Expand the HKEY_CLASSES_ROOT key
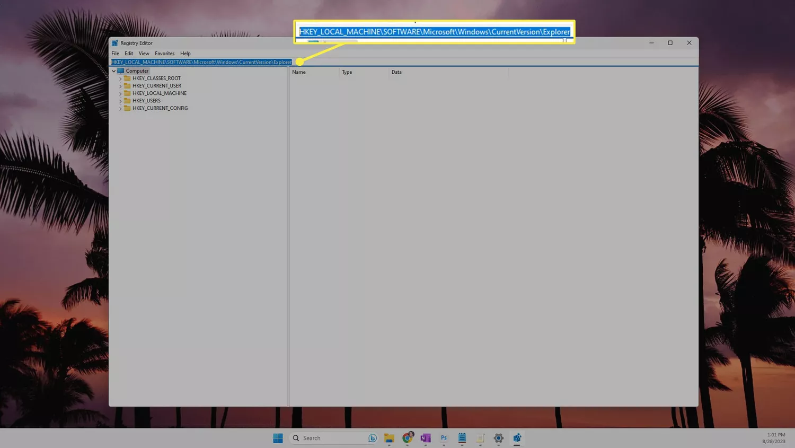 120,78
